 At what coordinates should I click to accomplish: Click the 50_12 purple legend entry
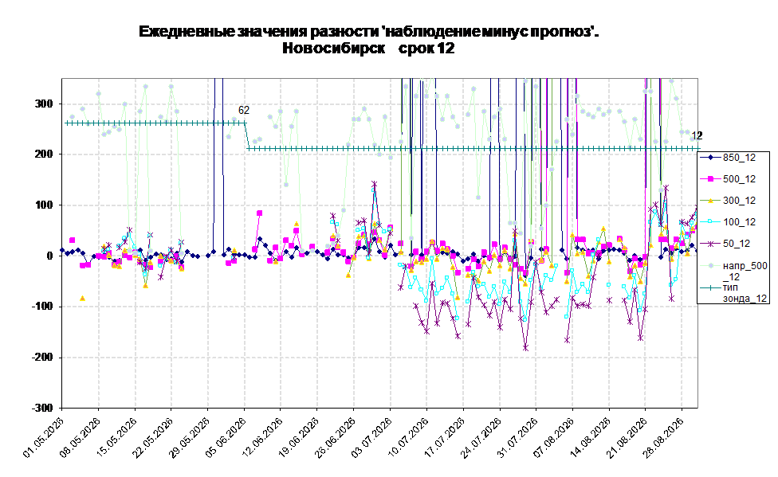pyautogui.click(x=733, y=244)
